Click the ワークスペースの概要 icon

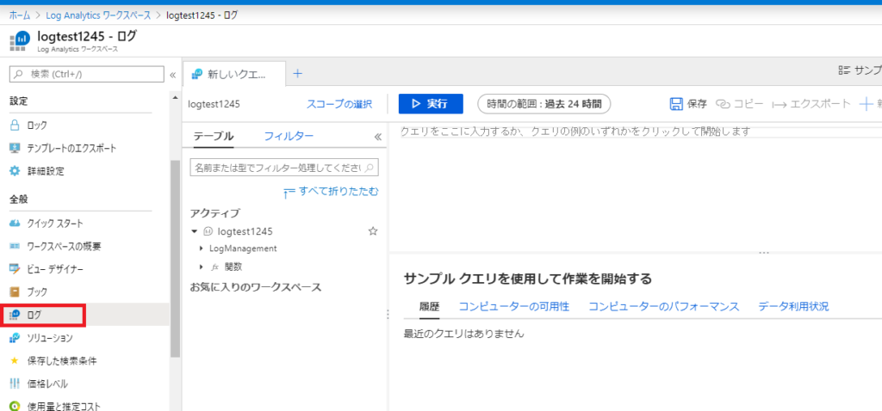coord(16,246)
